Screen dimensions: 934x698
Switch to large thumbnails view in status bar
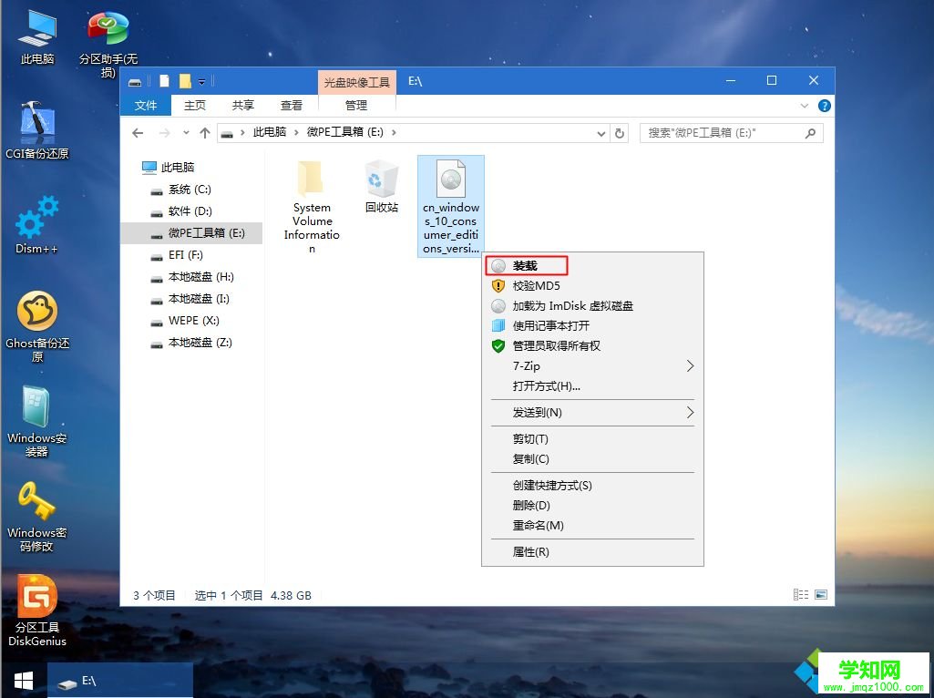pyautogui.click(x=820, y=594)
